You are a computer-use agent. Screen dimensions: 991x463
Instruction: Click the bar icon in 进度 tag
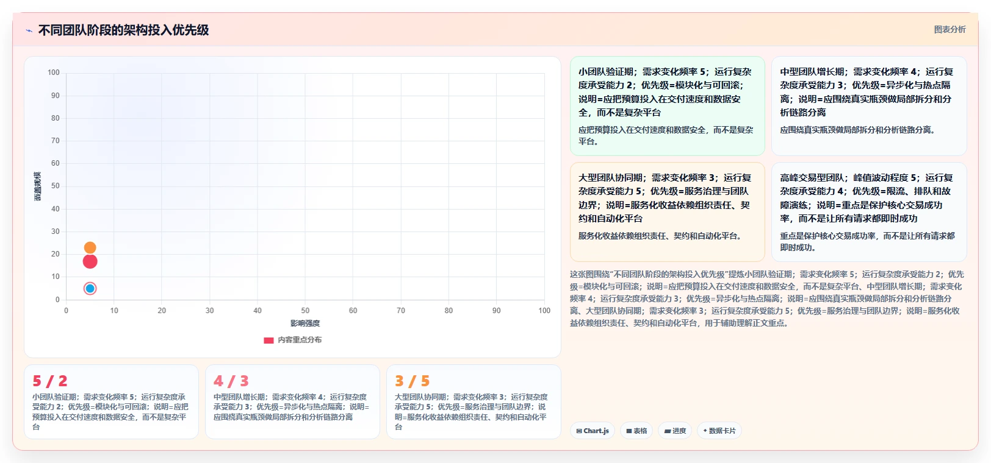668,431
